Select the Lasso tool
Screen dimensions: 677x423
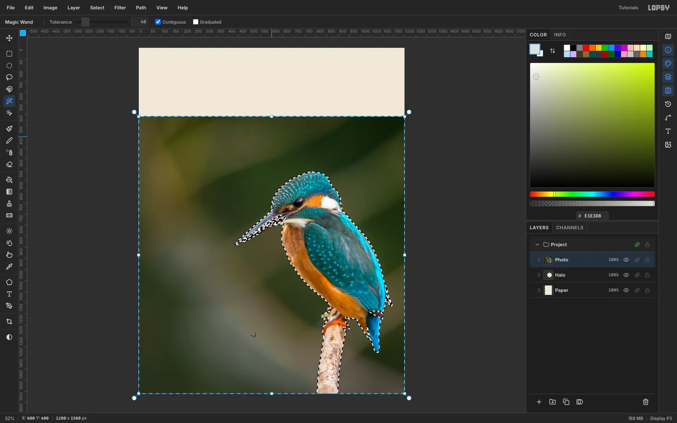click(9, 77)
